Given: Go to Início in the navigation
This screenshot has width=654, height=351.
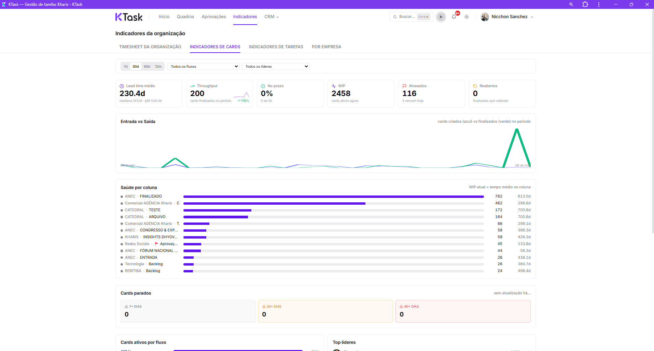Looking at the screenshot, I should pos(164,17).
